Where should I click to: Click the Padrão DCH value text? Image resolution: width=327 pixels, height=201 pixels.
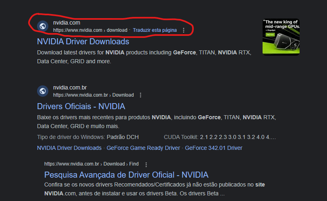(122, 137)
